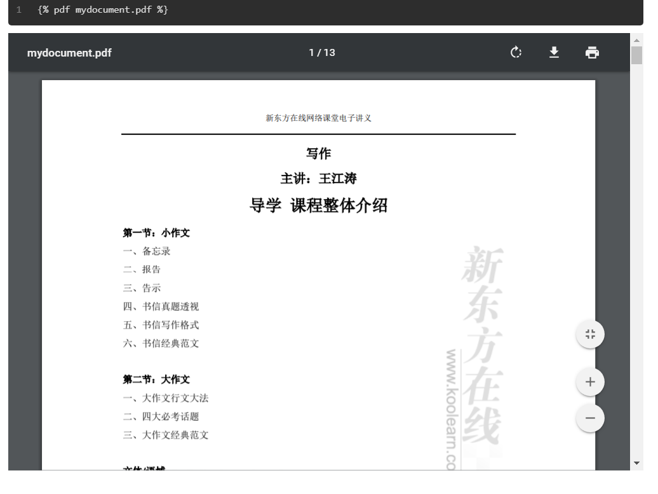Click the line 五、书信写作格式
The height and width of the screenshot is (494, 658).
point(161,325)
